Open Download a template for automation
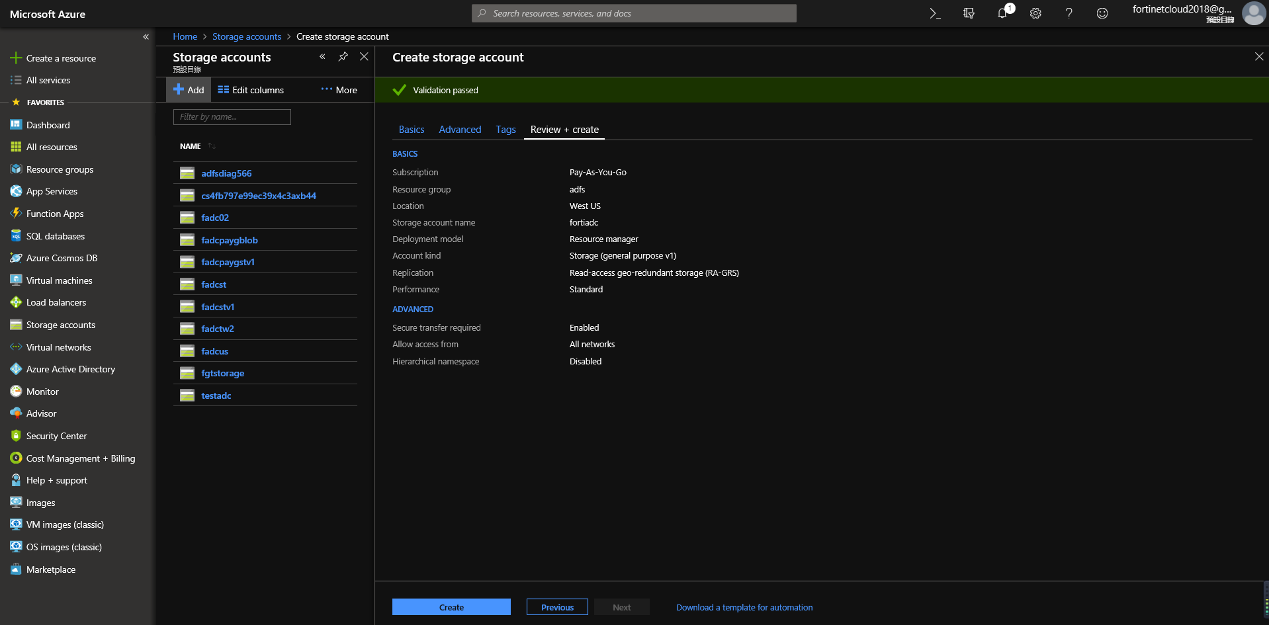This screenshot has width=1269, height=625. coord(744,606)
